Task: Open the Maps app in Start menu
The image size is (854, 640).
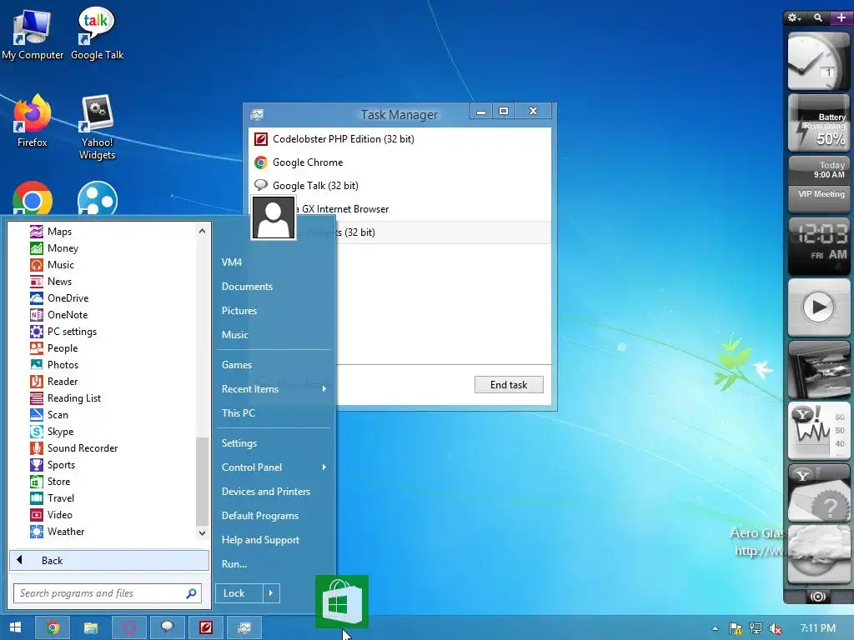Action: click(51, 232)
